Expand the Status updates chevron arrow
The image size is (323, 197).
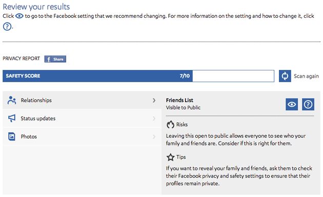point(154,118)
